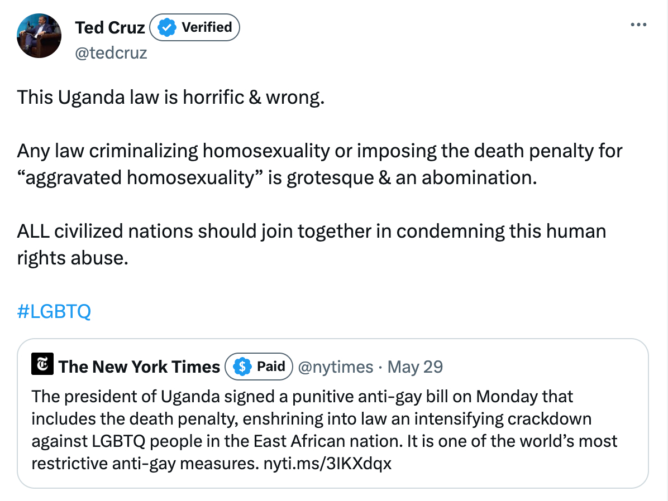Image resolution: width=668 pixels, height=501 pixels.
Task: Click the Ted Cruz display name
Action: (110, 27)
